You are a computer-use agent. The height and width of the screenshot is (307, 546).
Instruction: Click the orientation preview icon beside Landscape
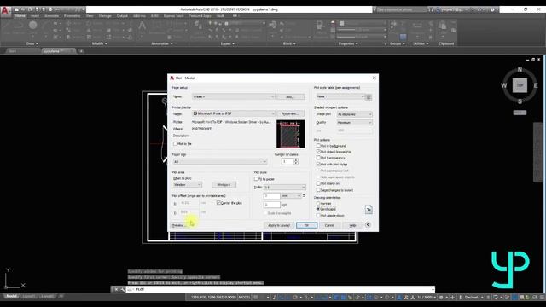tap(369, 210)
